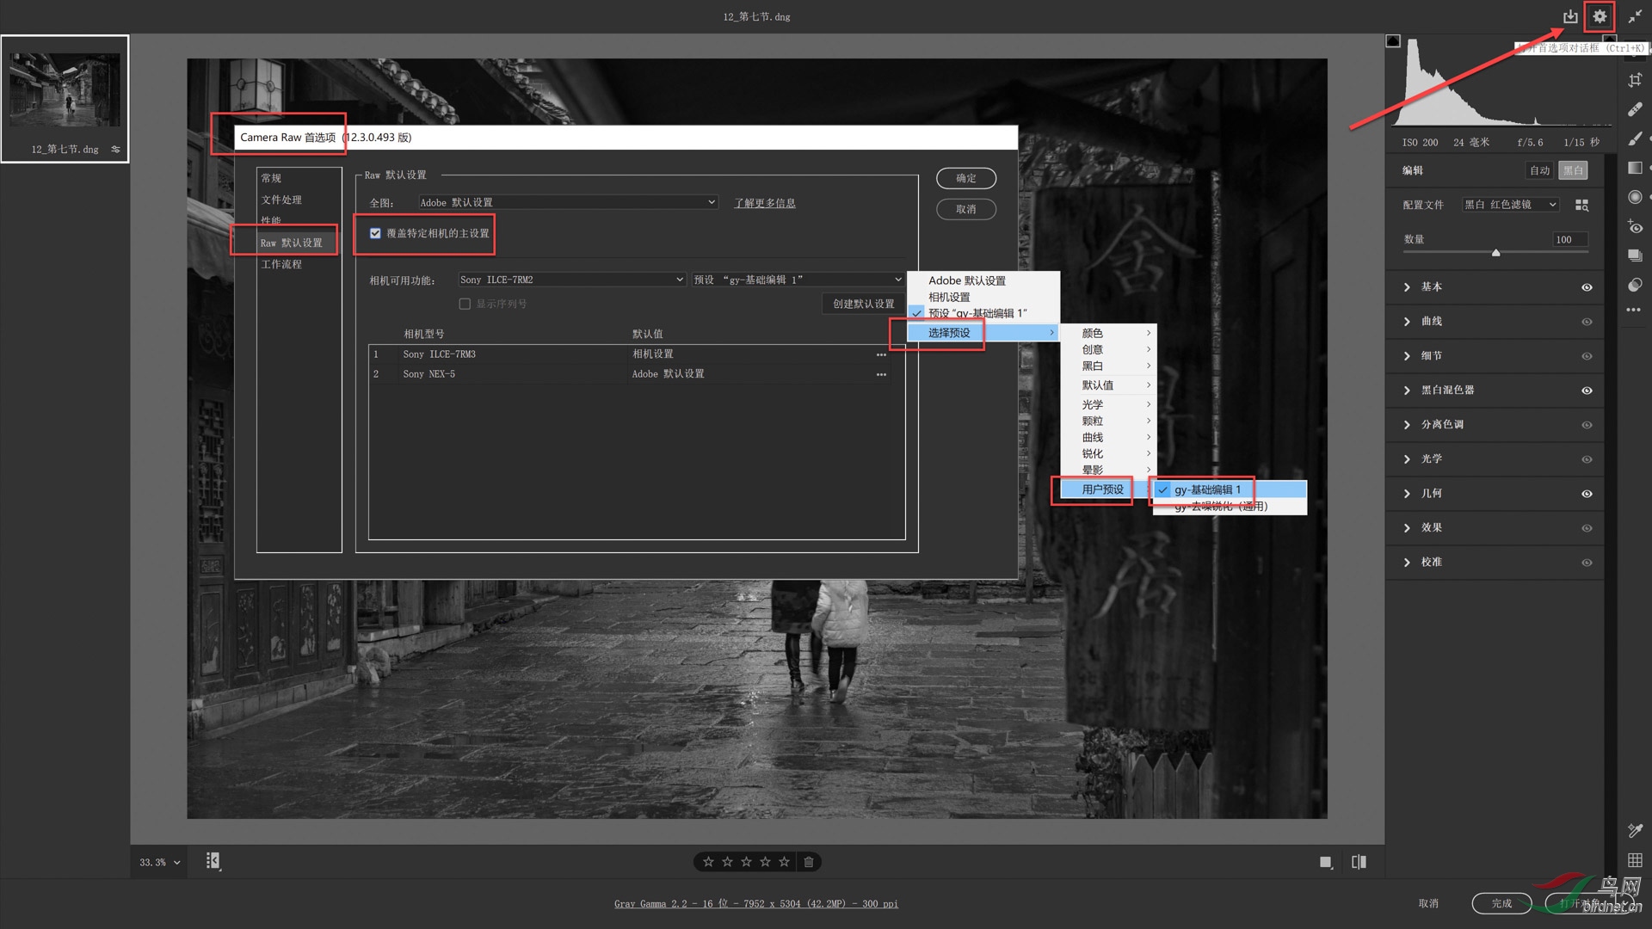Click the 数量 amount slider
This screenshot has width=1652, height=929.
1495,253
